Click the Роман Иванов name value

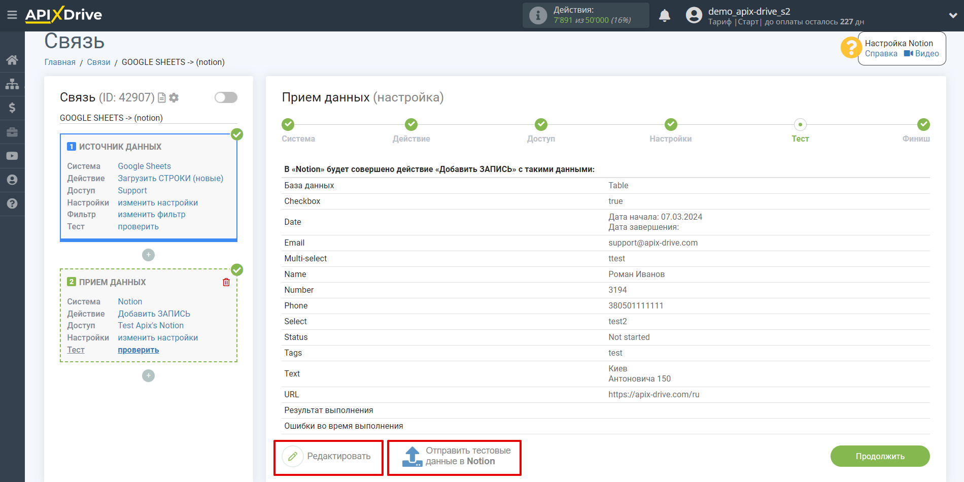click(x=636, y=274)
